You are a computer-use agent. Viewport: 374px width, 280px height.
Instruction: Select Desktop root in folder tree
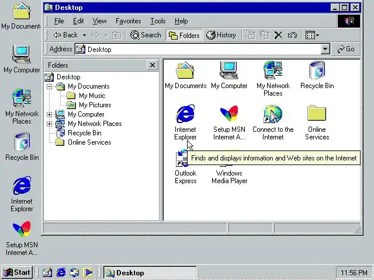pos(63,77)
